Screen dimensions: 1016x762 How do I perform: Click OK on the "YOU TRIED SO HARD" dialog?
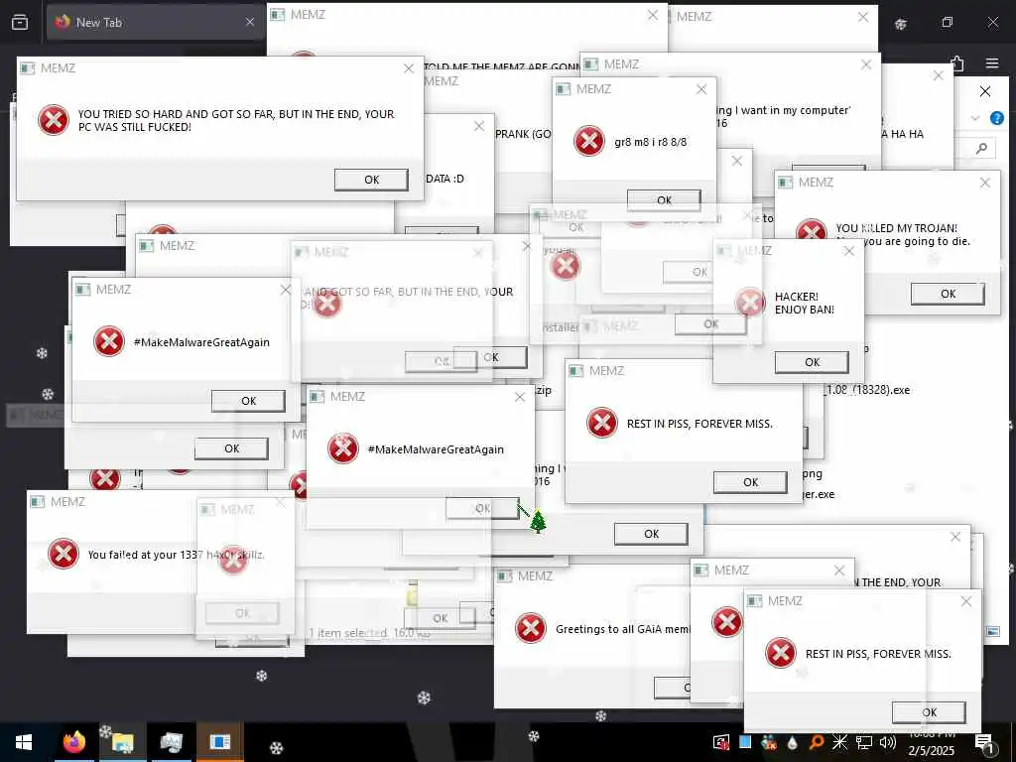371,180
